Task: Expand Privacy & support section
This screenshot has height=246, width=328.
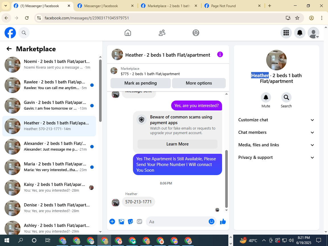Action: pyautogui.click(x=276, y=157)
